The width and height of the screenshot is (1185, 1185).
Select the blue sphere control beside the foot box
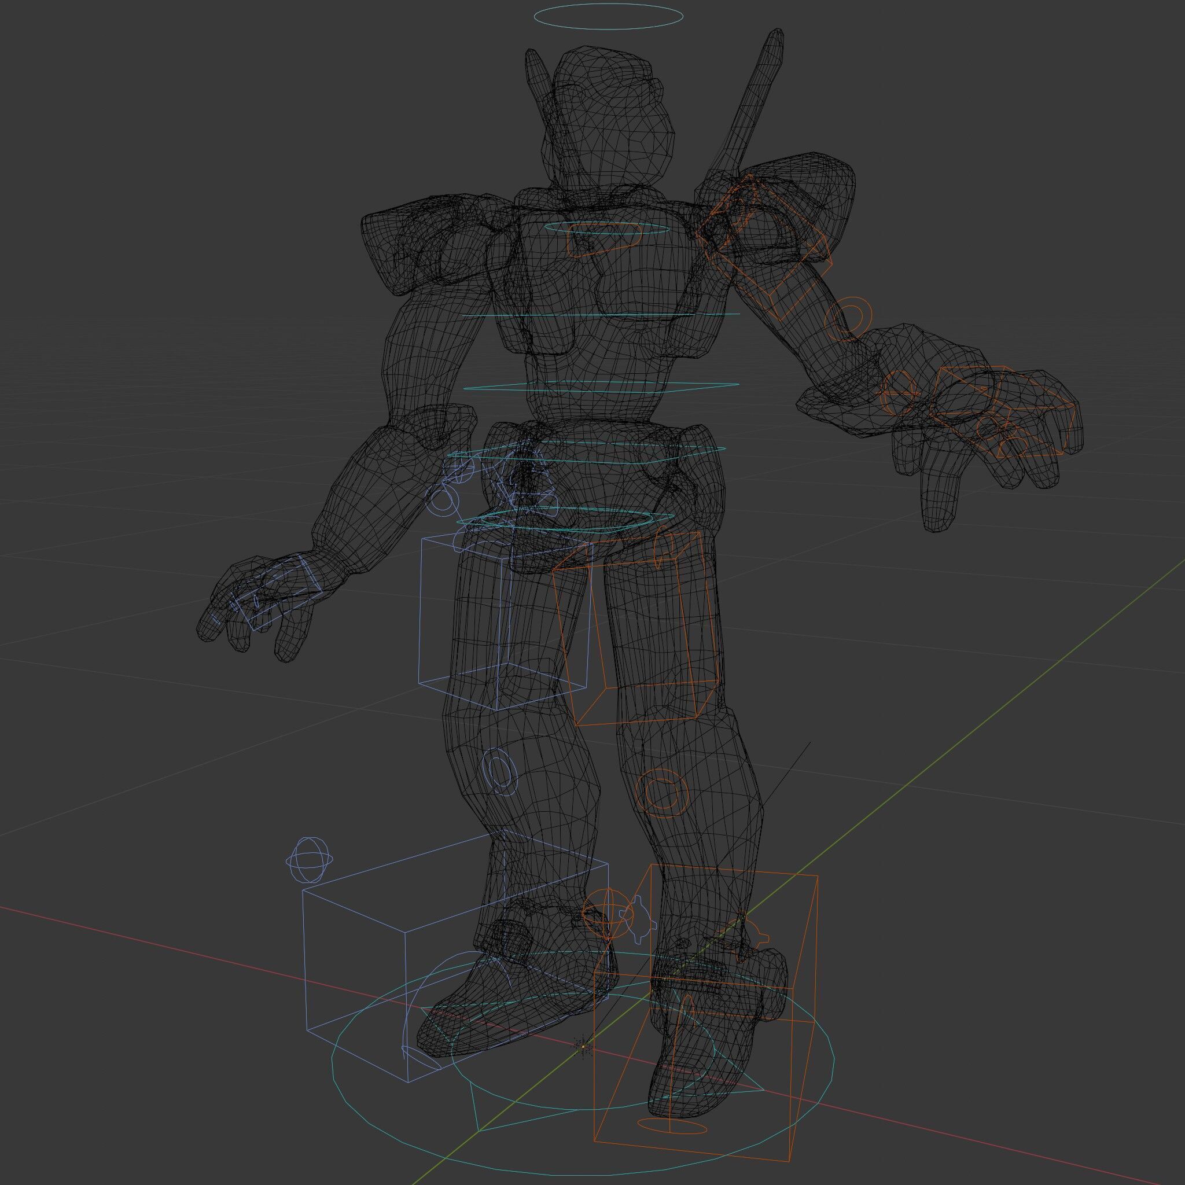click(x=310, y=860)
